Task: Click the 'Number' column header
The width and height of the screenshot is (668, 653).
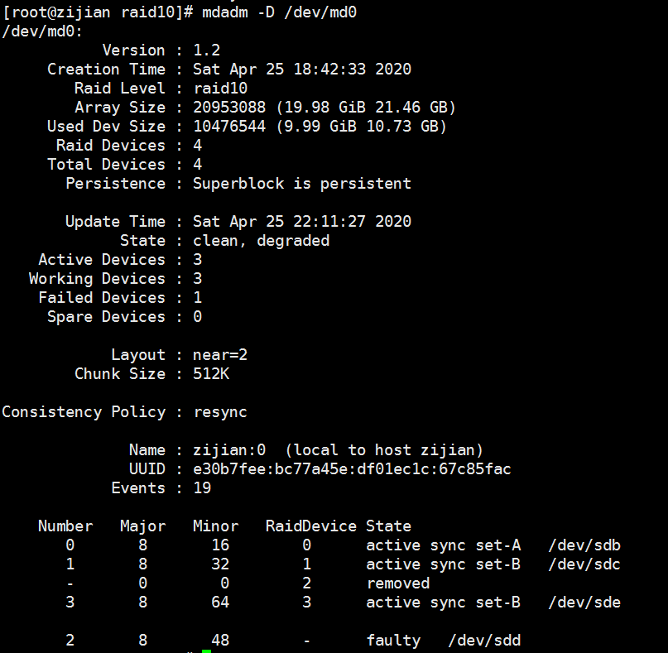Action: point(65,526)
